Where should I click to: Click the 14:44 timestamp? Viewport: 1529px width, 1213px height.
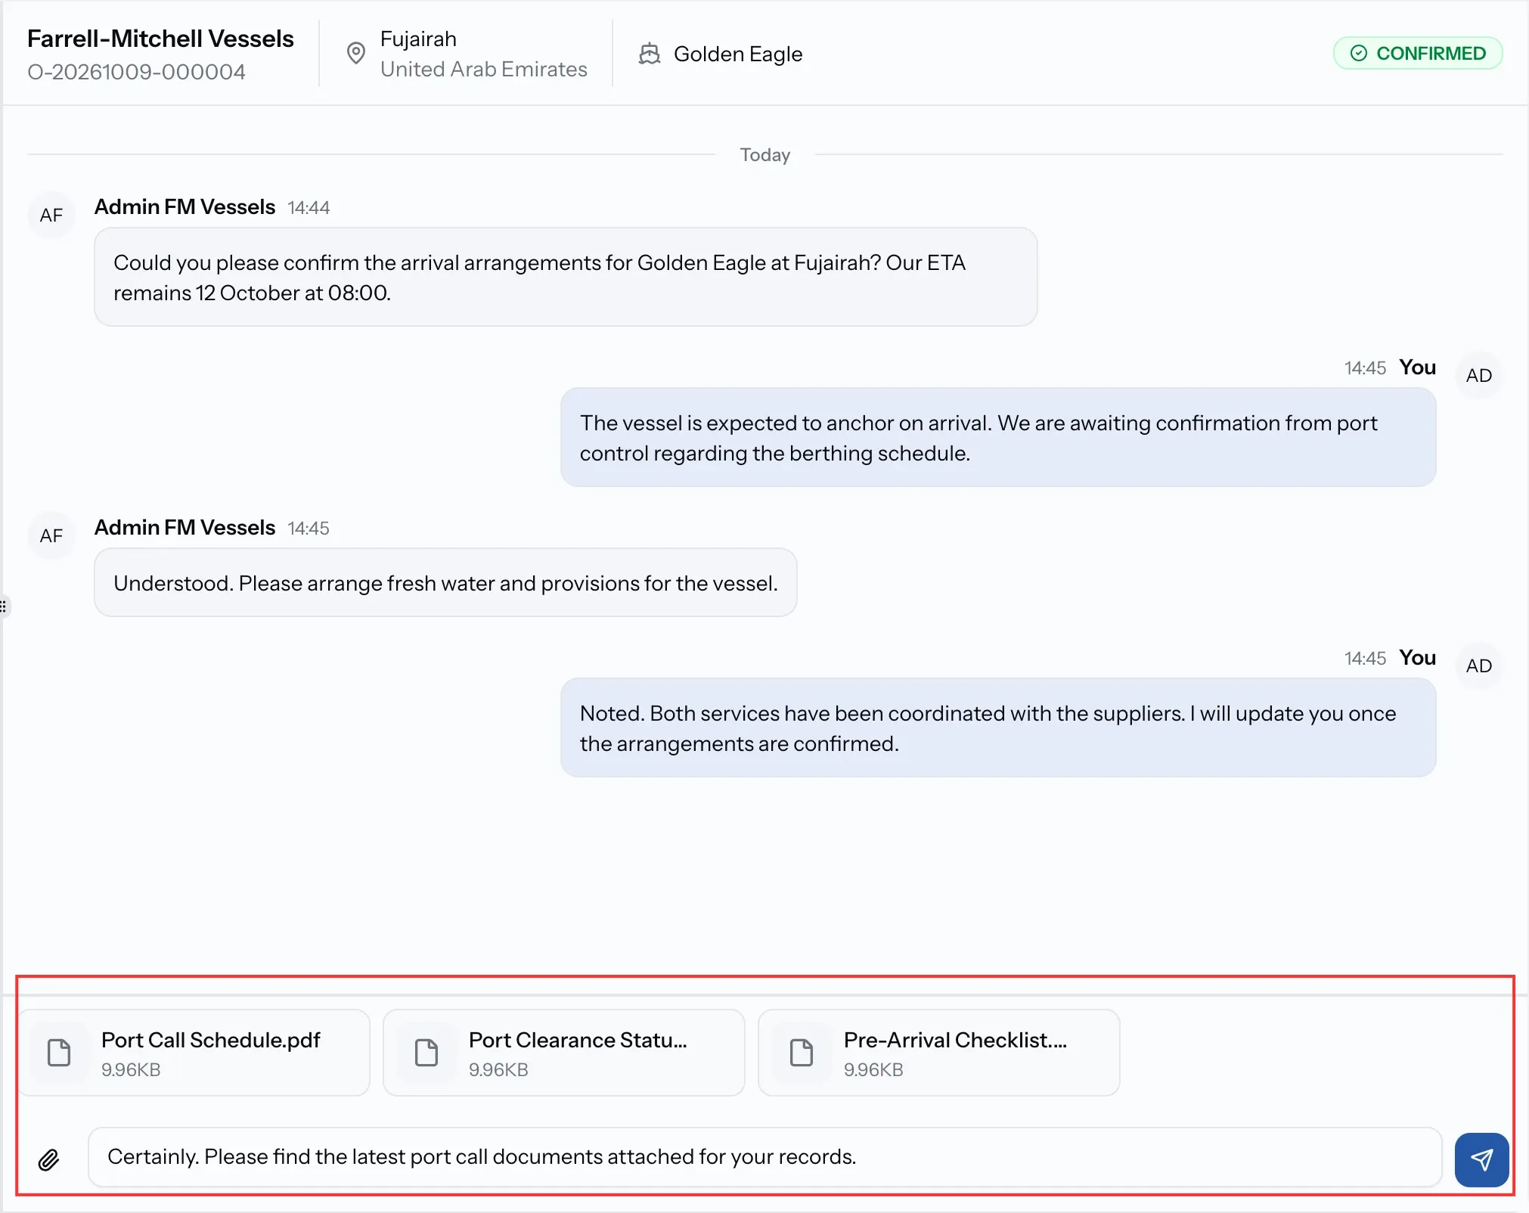tap(309, 208)
